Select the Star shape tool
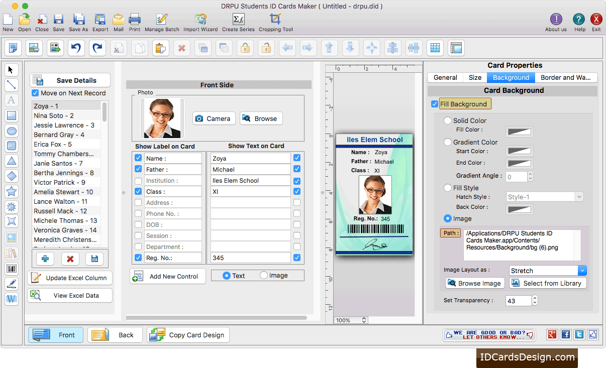 coord(13,191)
